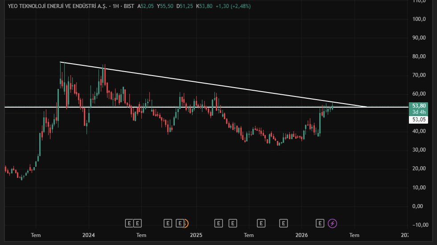Click the 2024 label on the time axis
This screenshot has width=437, height=245.
89,235
